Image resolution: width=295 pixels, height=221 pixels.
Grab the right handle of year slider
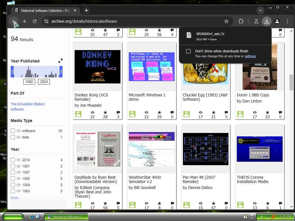pyautogui.click(x=61, y=72)
